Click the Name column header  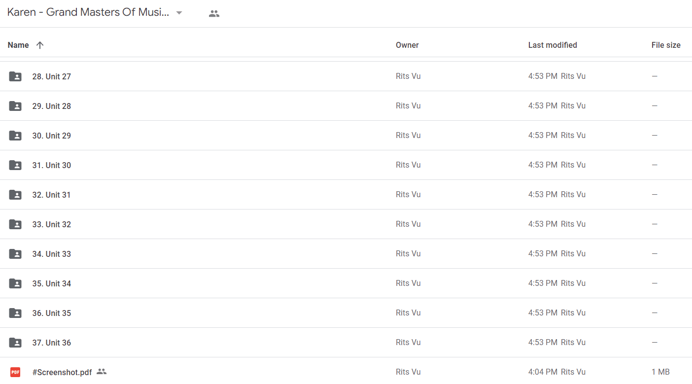point(18,45)
